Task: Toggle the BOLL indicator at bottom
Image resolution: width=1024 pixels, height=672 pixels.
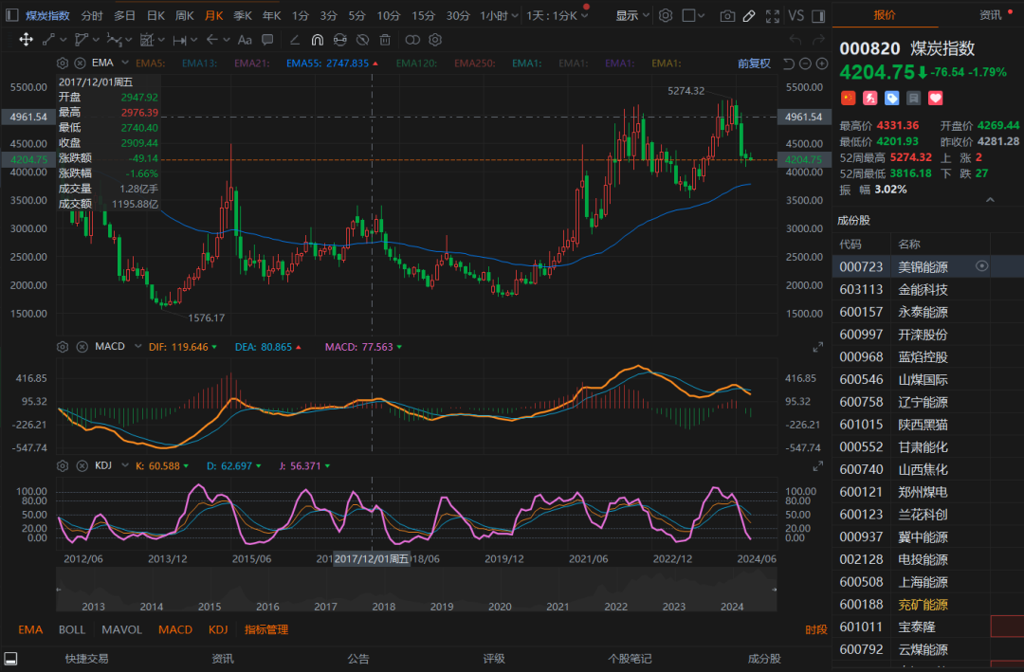Action: [x=72, y=629]
